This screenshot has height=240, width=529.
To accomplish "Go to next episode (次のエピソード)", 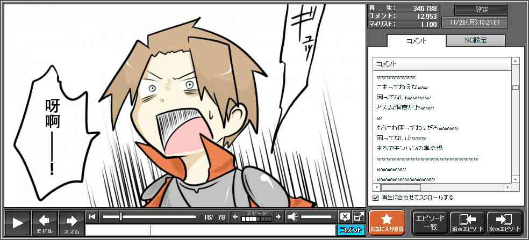I will 505,223.
